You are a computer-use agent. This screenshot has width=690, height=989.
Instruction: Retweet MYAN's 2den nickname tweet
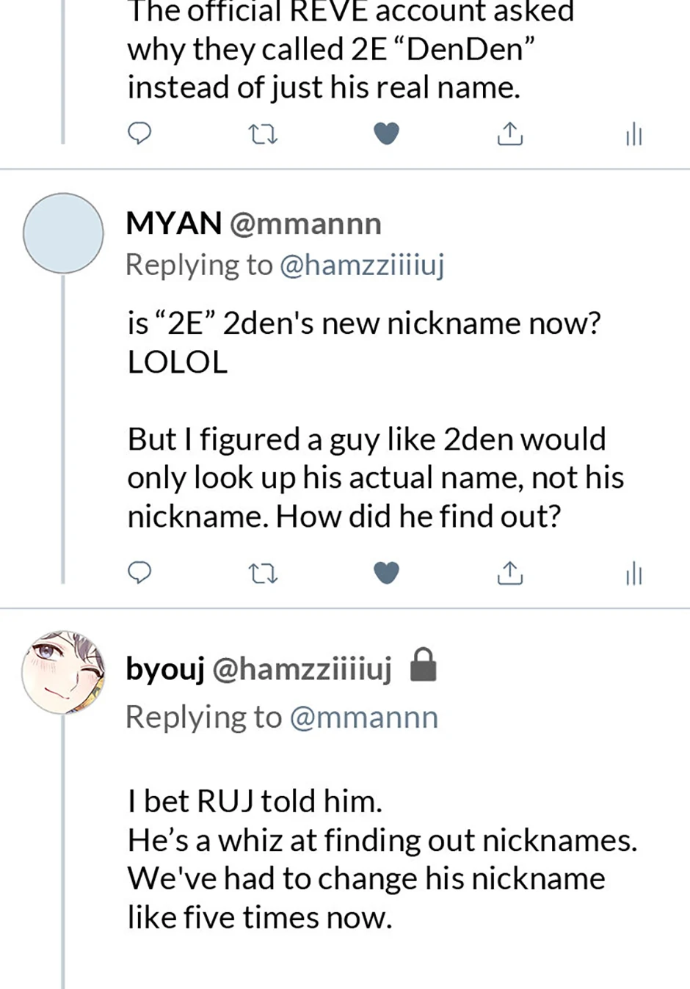(263, 573)
